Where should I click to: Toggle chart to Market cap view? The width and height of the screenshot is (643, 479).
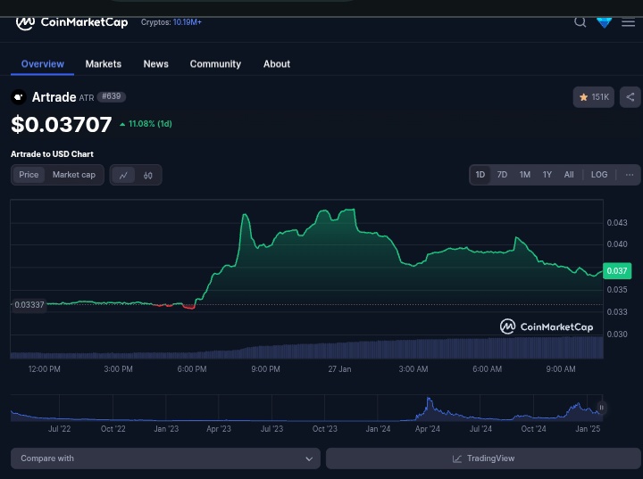[74, 175]
